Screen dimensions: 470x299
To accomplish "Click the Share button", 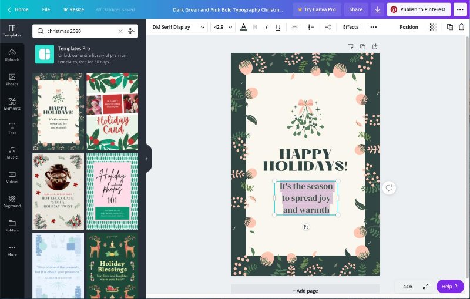I will [x=356, y=9].
